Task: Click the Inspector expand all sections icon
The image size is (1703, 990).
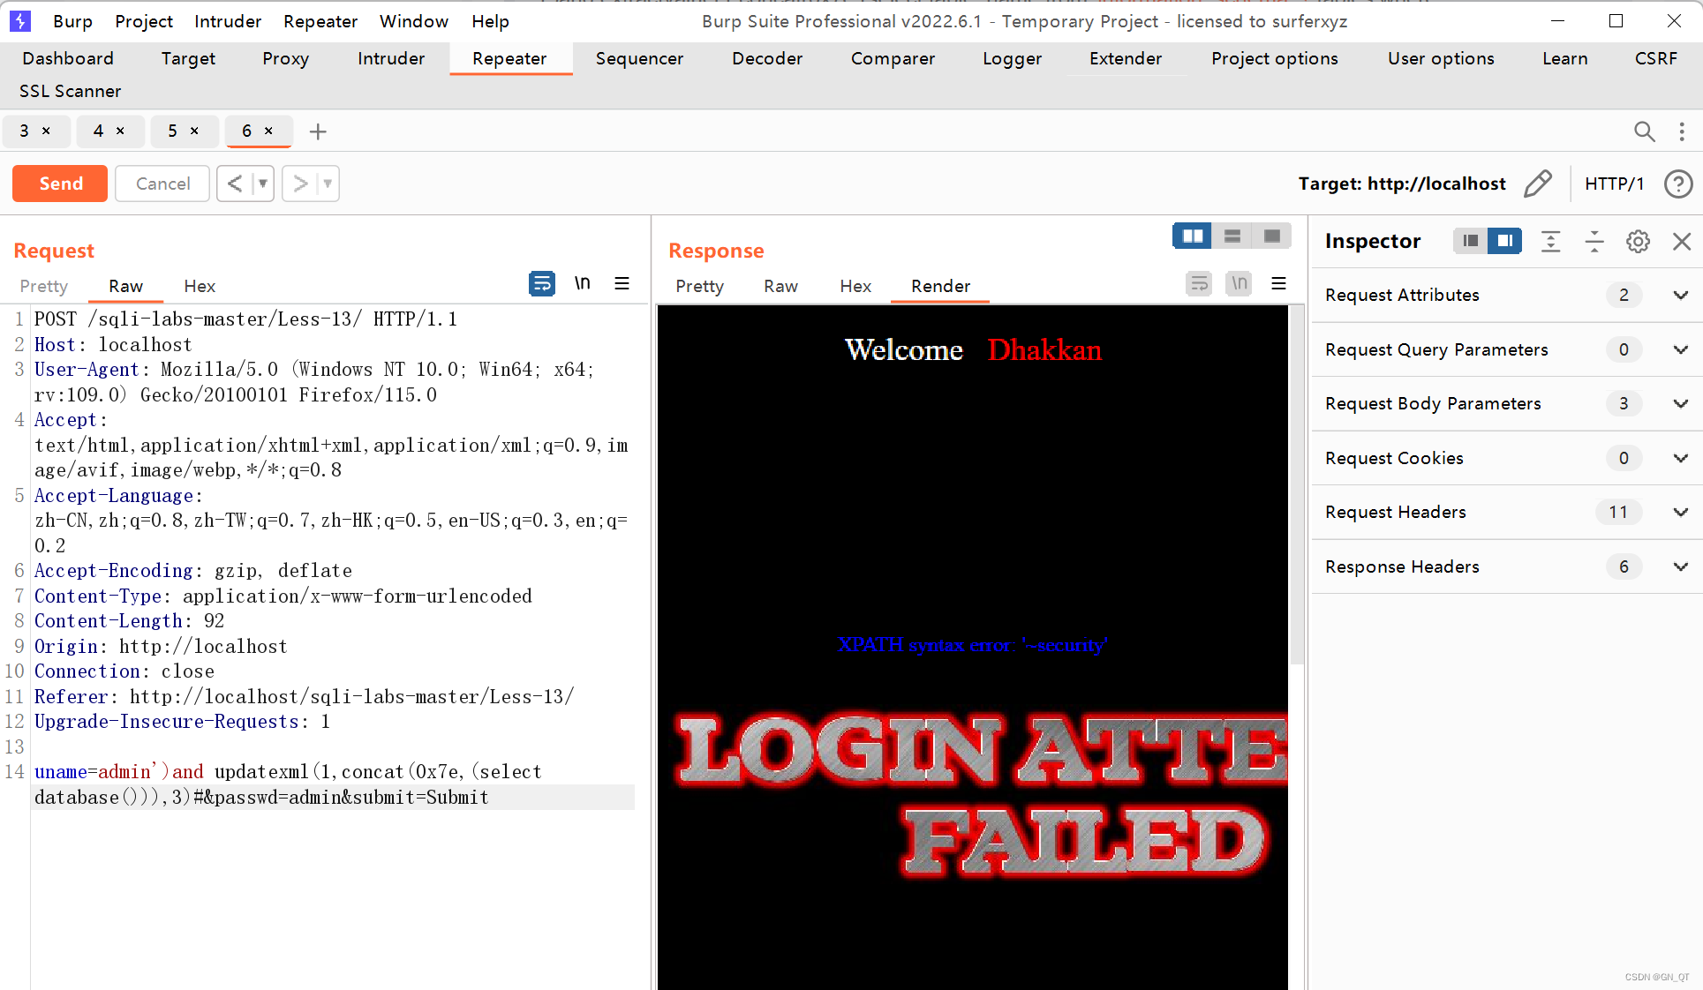Action: [x=1550, y=241]
